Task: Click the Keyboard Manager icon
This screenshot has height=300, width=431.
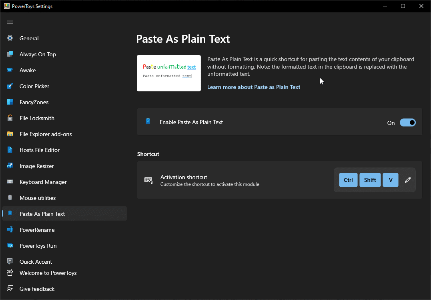Action: (10, 182)
